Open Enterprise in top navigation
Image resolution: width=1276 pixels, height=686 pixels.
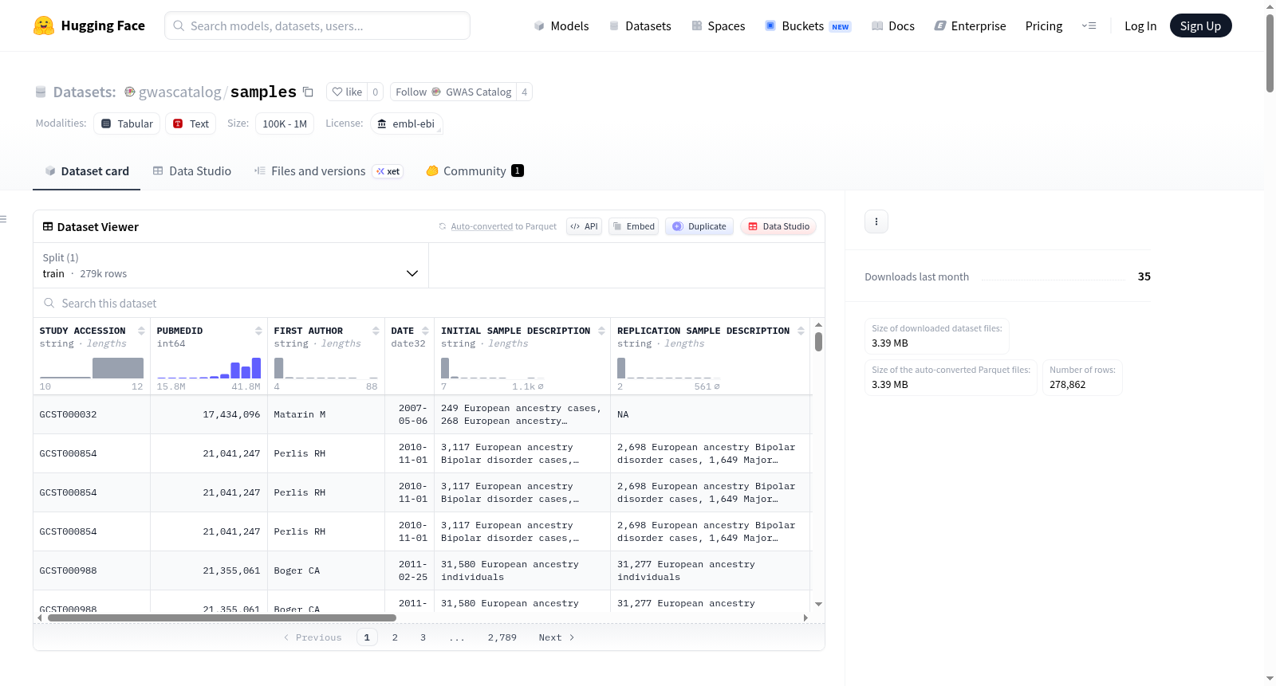[970, 26]
